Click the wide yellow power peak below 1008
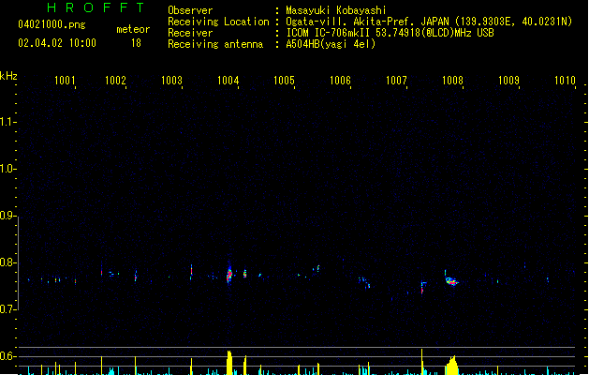The height and width of the screenshot is (375, 589). [452, 366]
